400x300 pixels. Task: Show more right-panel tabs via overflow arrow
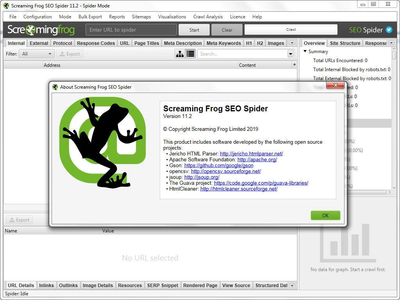coord(391,43)
